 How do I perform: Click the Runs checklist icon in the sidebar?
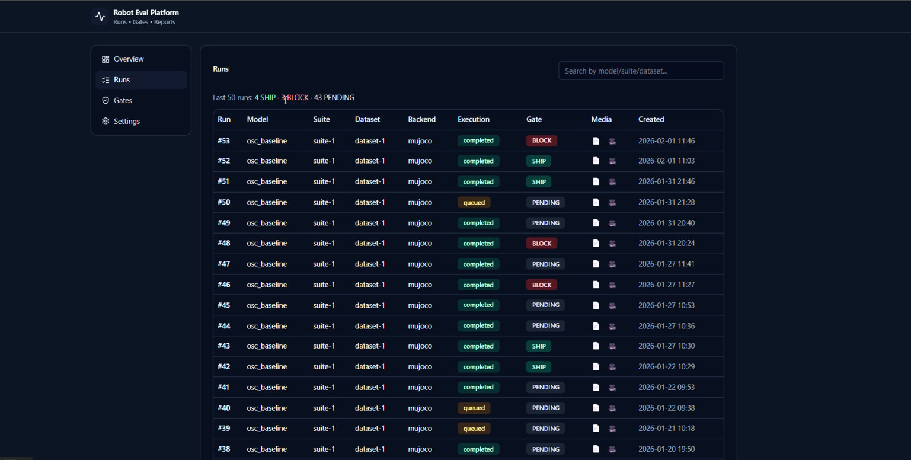pos(104,79)
